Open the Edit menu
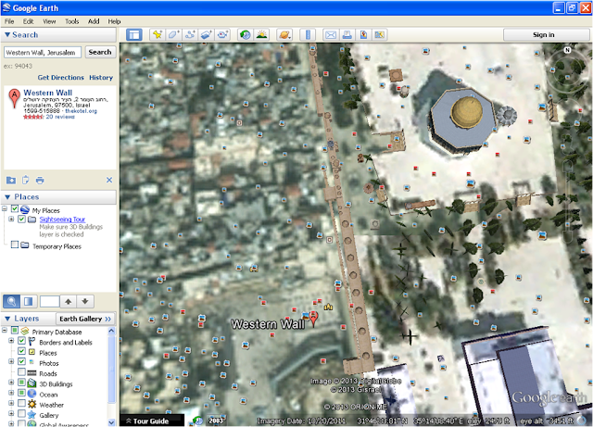Viewport: 593px width, 427px height. (x=28, y=21)
